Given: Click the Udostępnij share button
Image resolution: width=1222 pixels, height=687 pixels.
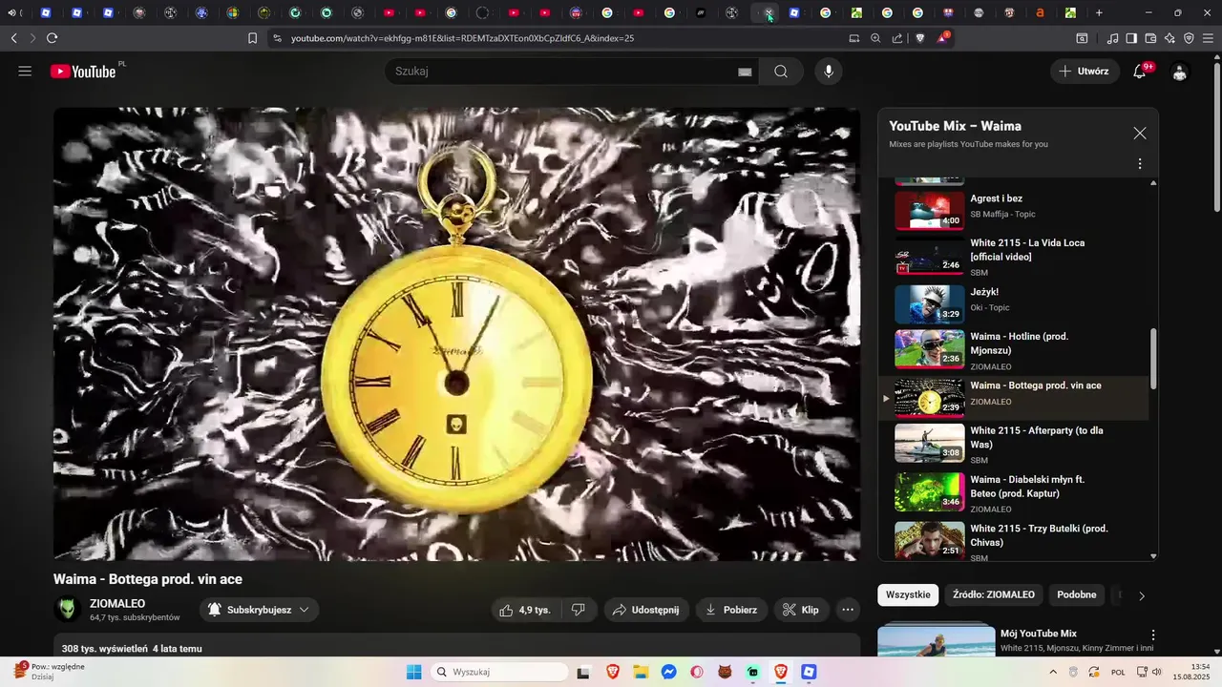Looking at the screenshot, I should [645, 610].
